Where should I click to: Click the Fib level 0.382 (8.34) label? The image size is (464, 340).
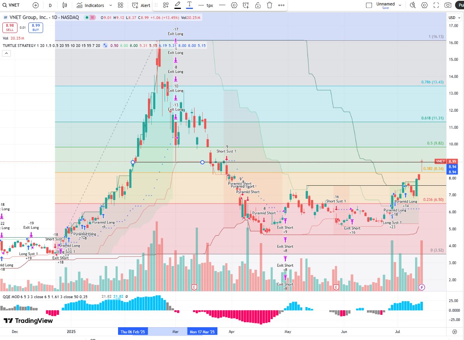coord(433,168)
